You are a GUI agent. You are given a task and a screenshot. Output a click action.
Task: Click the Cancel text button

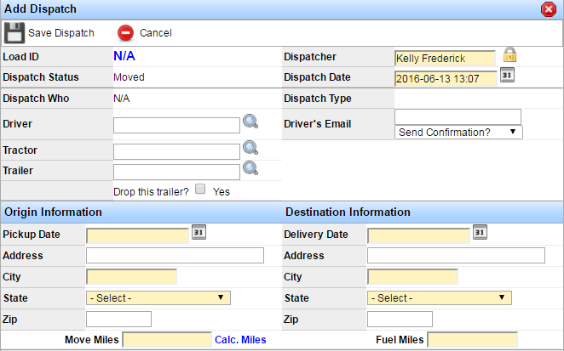[x=156, y=33]
